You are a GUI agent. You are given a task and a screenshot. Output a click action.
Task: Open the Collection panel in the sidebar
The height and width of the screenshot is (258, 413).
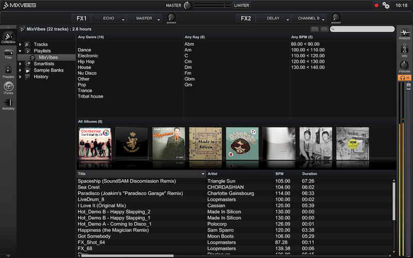8,37
